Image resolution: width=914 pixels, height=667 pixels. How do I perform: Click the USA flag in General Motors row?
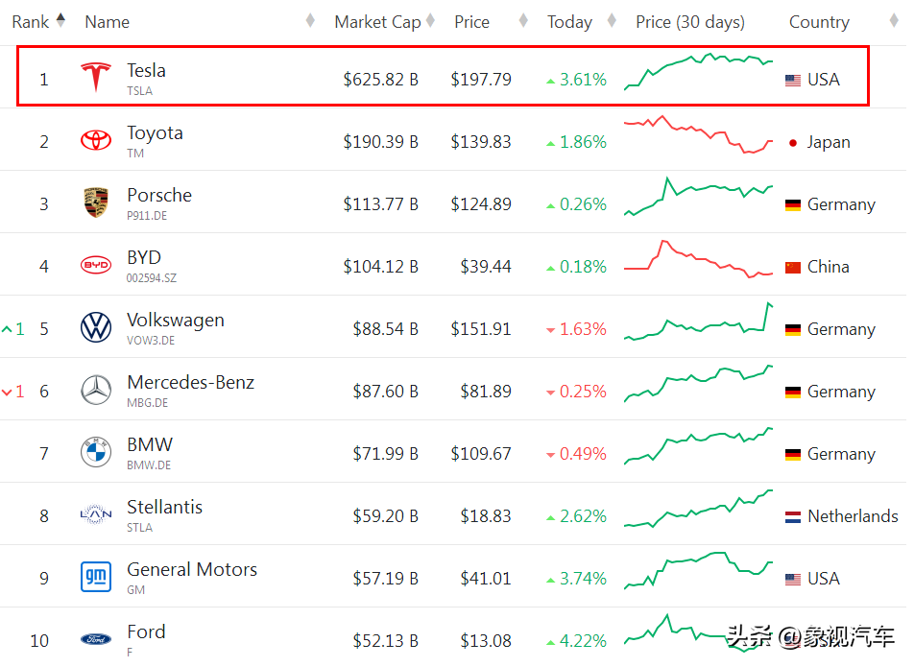tap(793, 579)
